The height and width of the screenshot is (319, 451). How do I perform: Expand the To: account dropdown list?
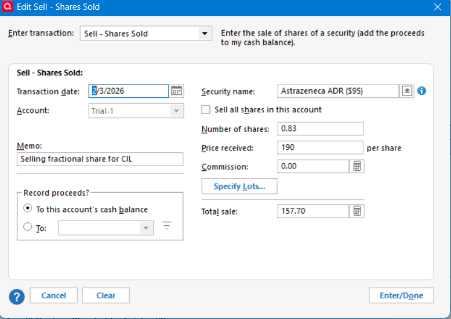click(x=146, y=228)
